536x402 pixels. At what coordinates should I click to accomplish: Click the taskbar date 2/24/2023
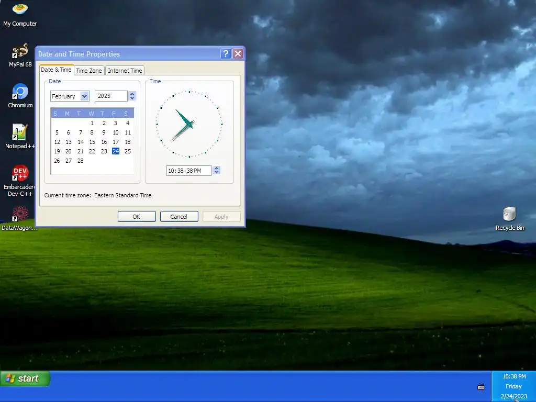click(514, 396)
